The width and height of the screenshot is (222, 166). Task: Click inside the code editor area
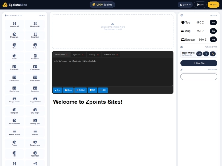point(113,72)
